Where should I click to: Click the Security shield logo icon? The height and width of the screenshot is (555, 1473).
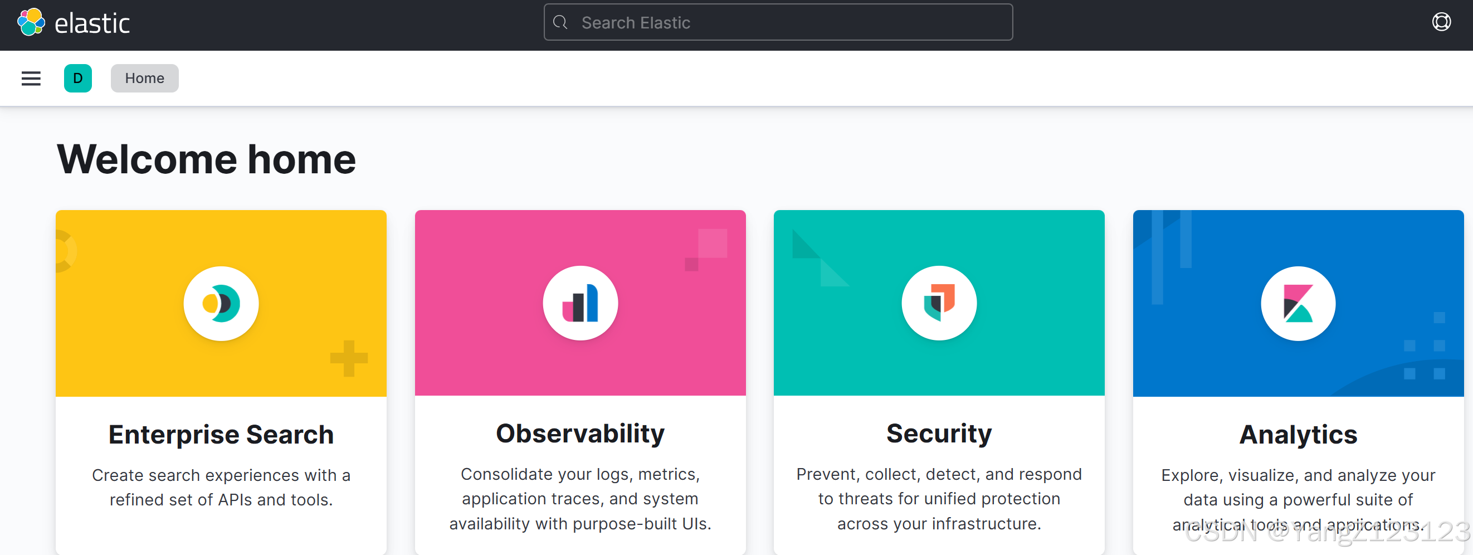click(939, 303)
